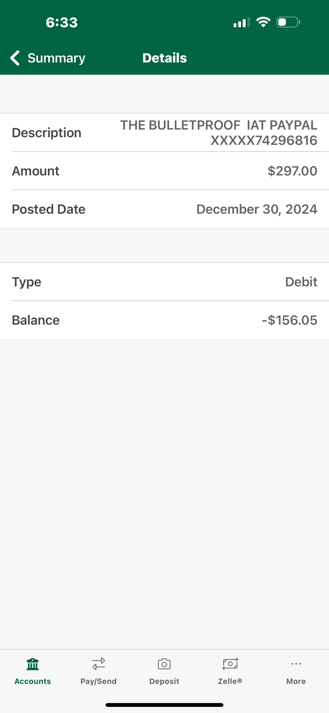The image size is (329, 713).
Task: Tap the More three-dots icon
Action: 296,664
